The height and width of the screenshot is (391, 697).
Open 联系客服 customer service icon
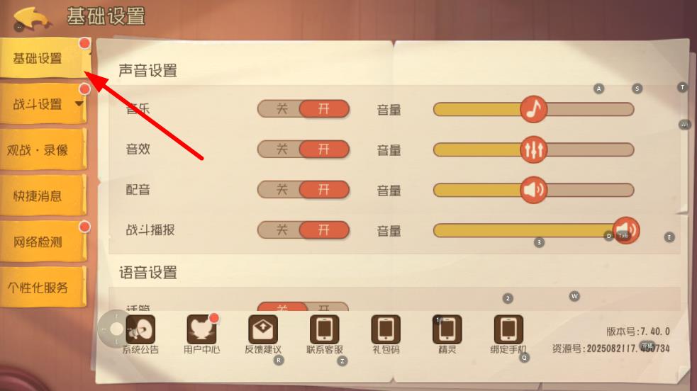pos(324,329)
